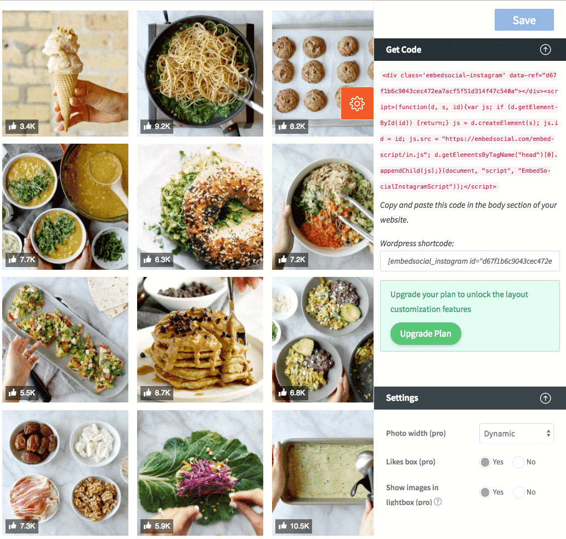
Task: Click the thumbs-up 10.5K likes badge
Action: click(x=293, y=526)
